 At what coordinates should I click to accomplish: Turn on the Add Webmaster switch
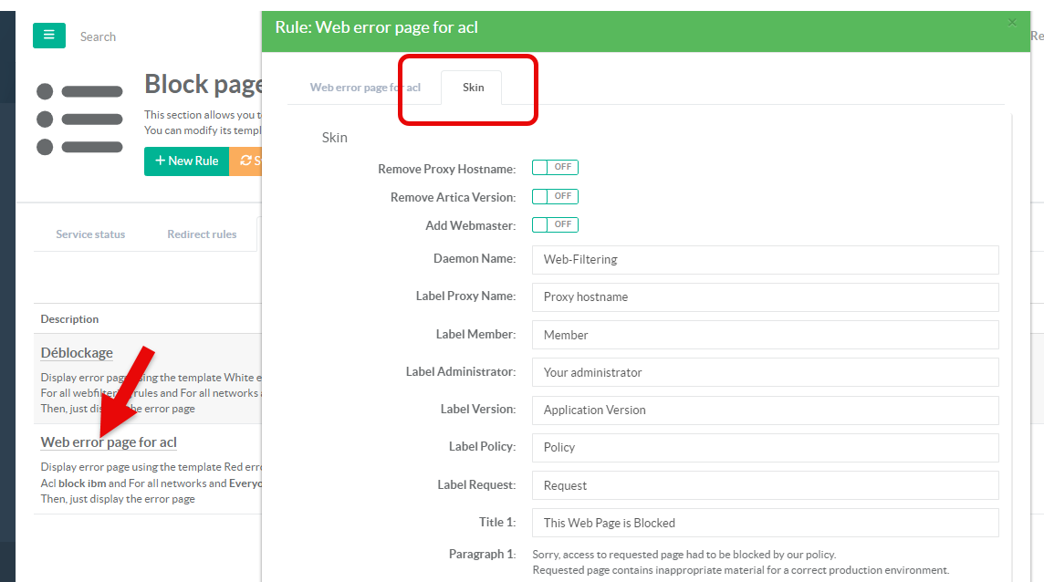pyautogui.click(x=555, y=224)
